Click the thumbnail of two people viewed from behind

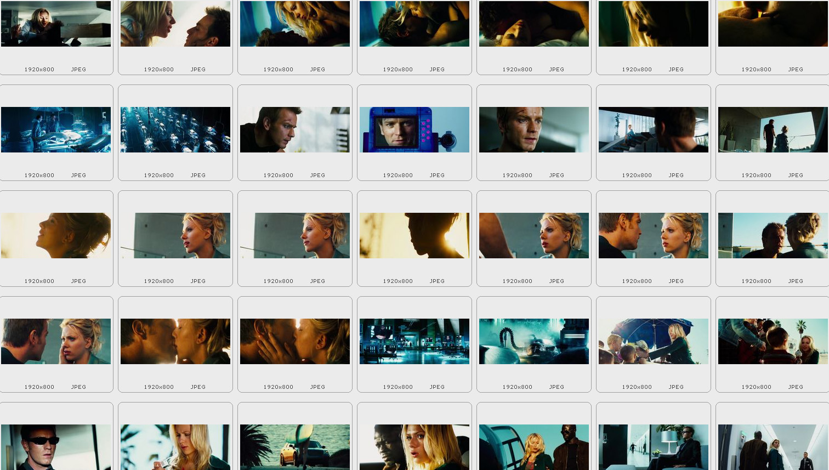click(x=773, y=235)
